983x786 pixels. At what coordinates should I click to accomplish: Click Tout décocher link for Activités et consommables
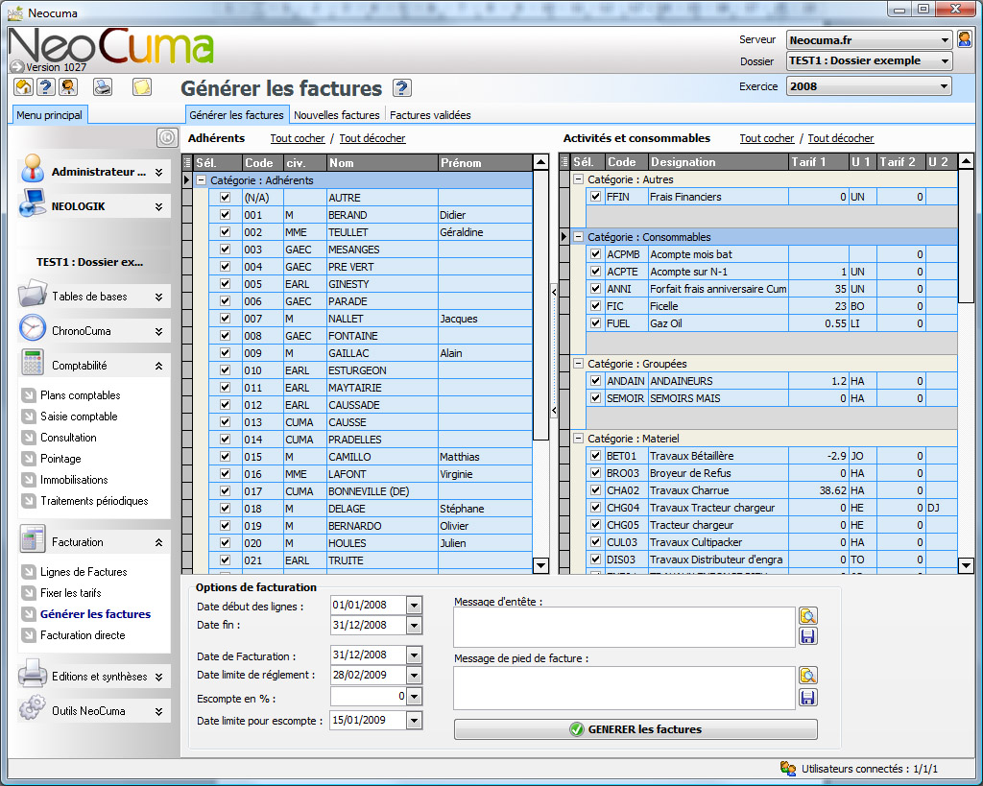tap(841, 138)
